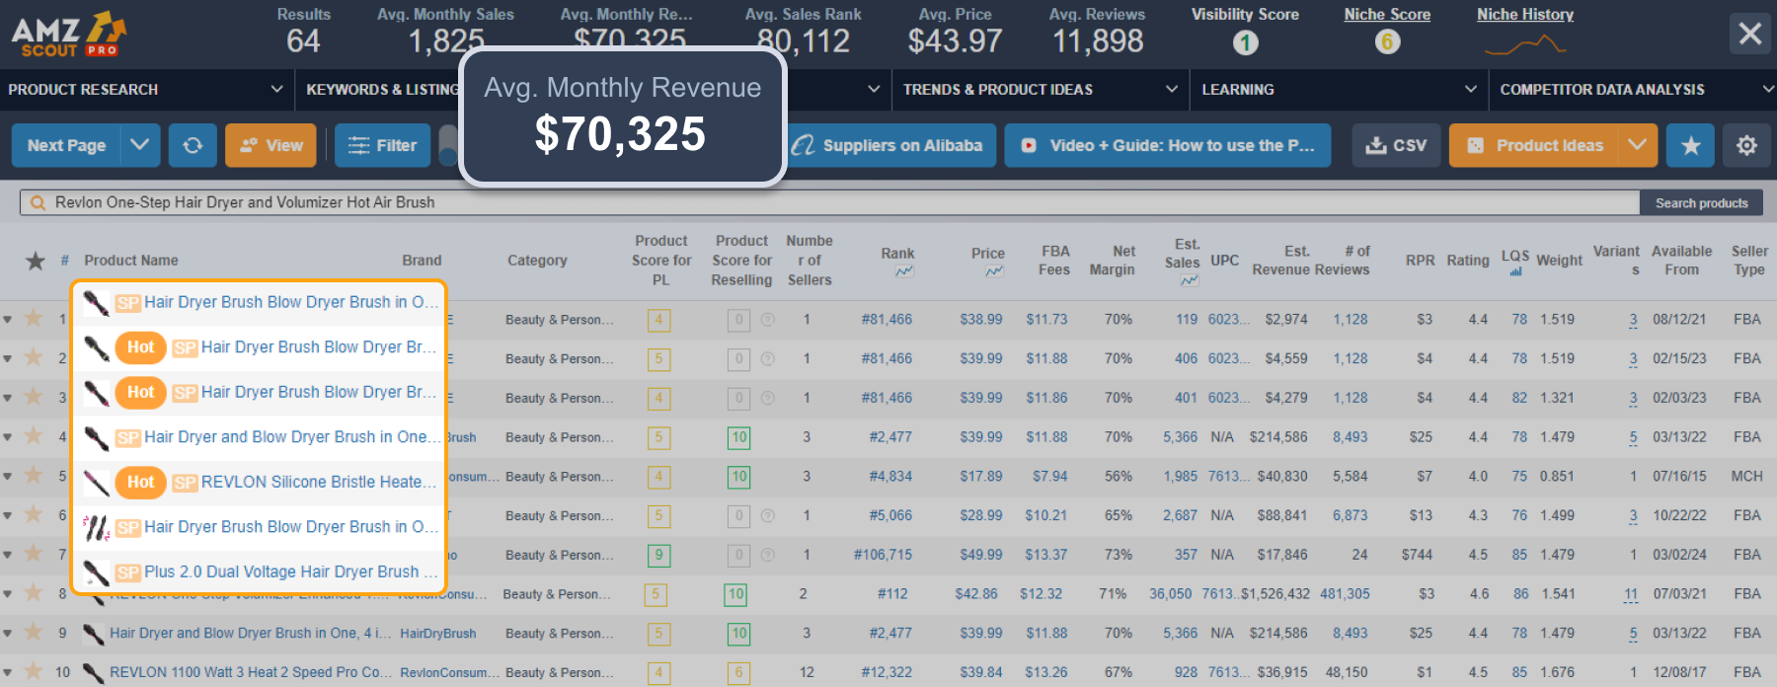Star the product in row 9
The height and width of the screenshot is (687, 1777).
click(34, 632)
